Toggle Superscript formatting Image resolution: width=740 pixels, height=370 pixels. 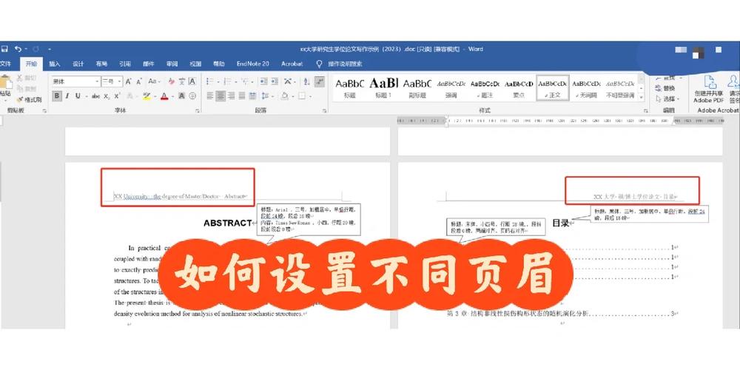(117, 96)
